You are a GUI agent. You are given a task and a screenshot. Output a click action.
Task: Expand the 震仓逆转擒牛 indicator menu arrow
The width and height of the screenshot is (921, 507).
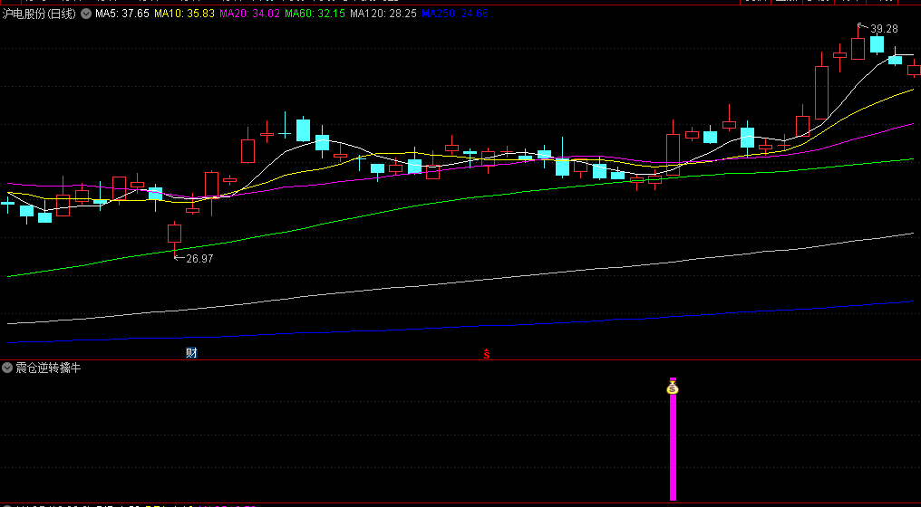(x=7, y=368)
